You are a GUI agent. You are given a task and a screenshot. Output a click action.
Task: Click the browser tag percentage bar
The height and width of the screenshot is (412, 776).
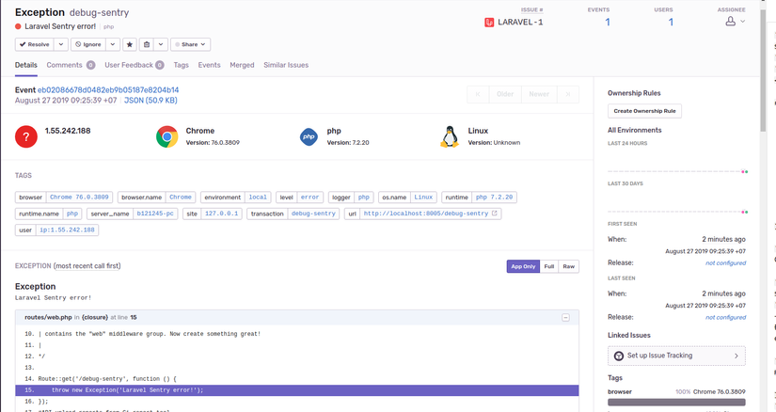point(676,403)
